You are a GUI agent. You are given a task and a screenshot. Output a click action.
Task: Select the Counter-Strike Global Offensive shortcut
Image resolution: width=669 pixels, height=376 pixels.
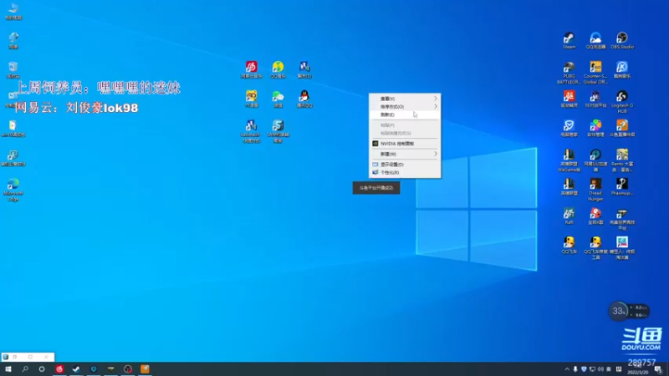595,73
